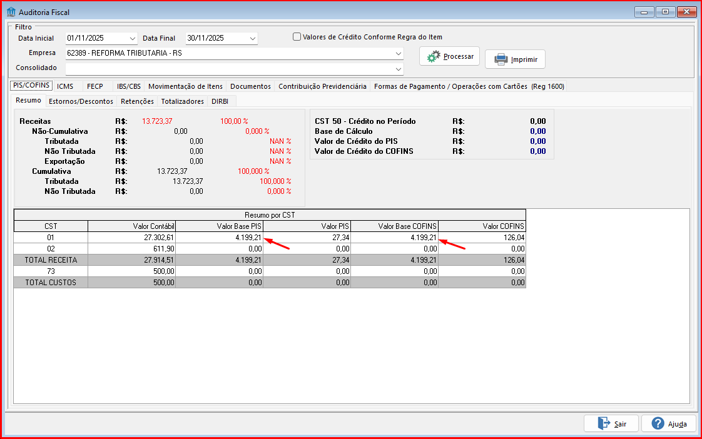Open the Data Final date dropdown
Viewport: 702px width, 439px height.
[252, 39]
